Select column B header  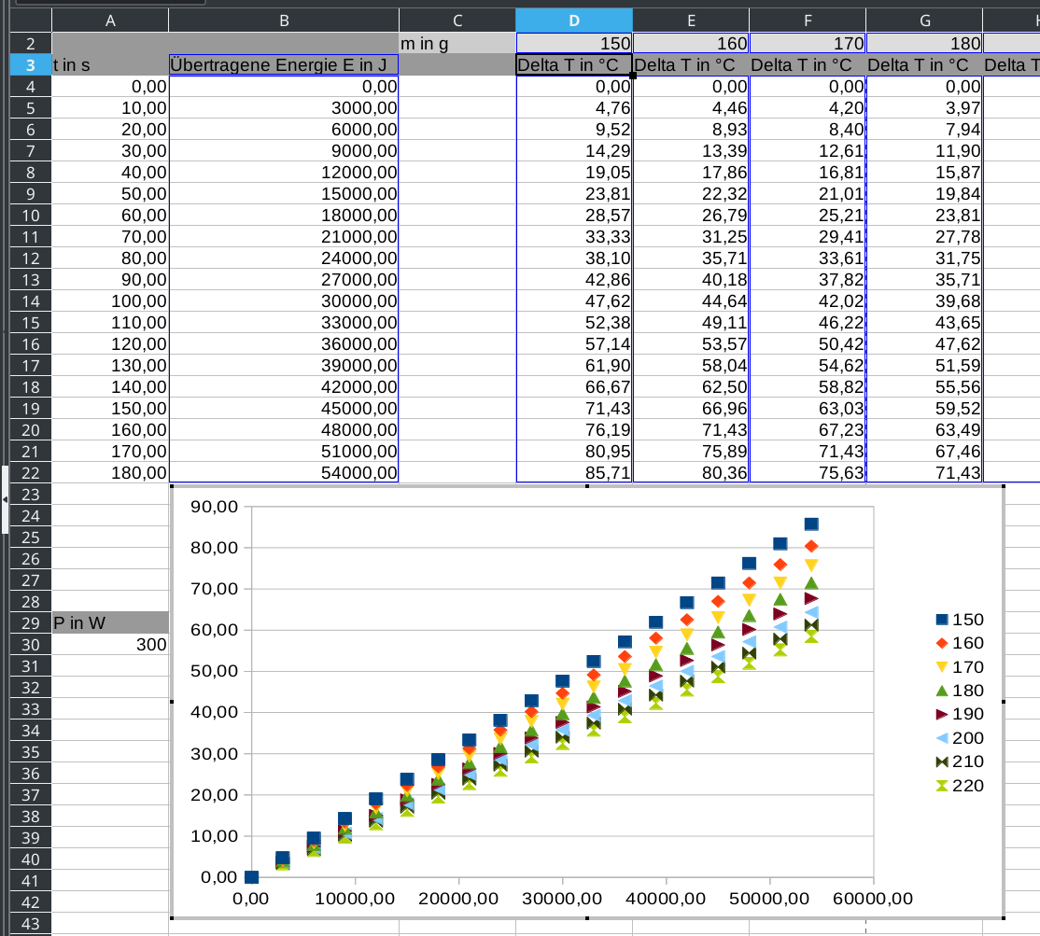coord(284,21)
